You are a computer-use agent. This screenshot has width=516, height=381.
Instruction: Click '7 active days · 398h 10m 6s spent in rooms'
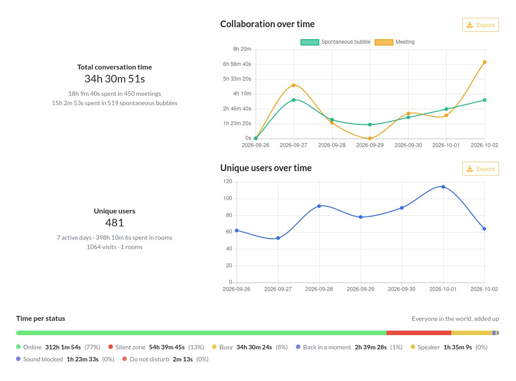[115, 238]
